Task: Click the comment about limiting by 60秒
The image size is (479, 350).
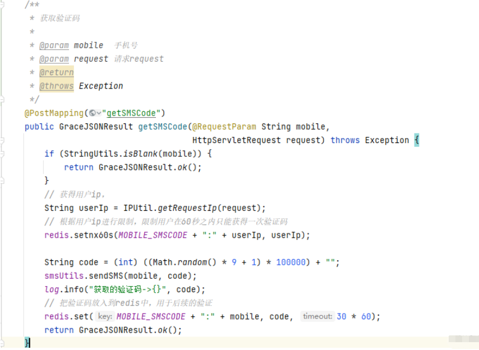Action: [x=166, y=222]
